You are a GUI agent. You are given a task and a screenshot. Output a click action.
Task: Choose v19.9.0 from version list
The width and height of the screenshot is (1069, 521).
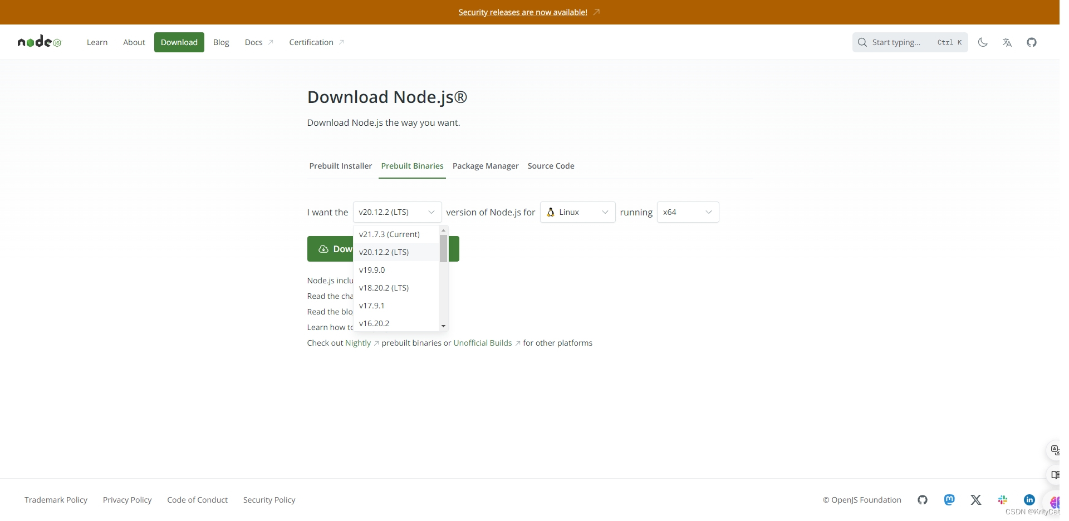point(396,270)
